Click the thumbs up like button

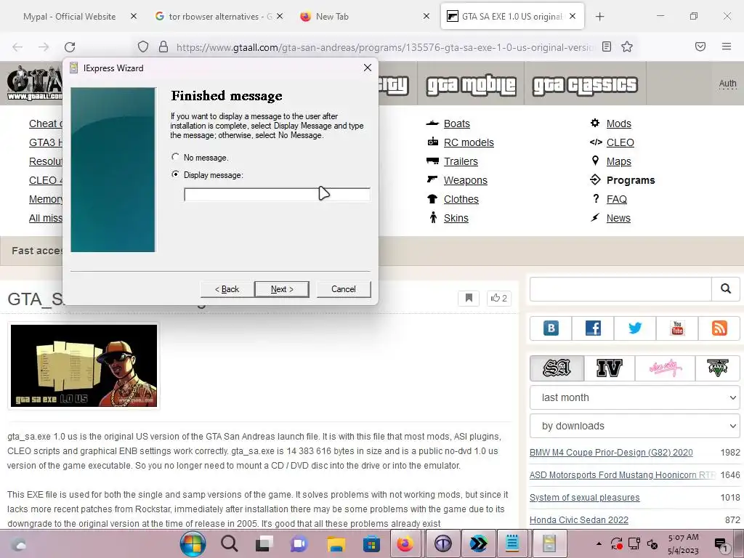[499, 298]
